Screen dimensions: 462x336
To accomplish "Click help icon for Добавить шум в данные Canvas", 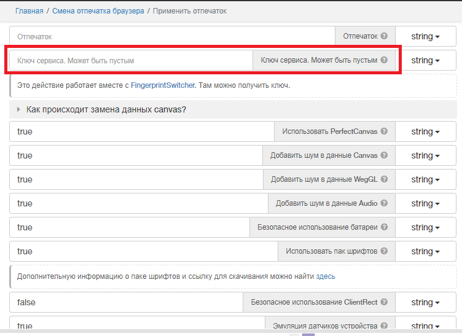I will tap(384, 155).
